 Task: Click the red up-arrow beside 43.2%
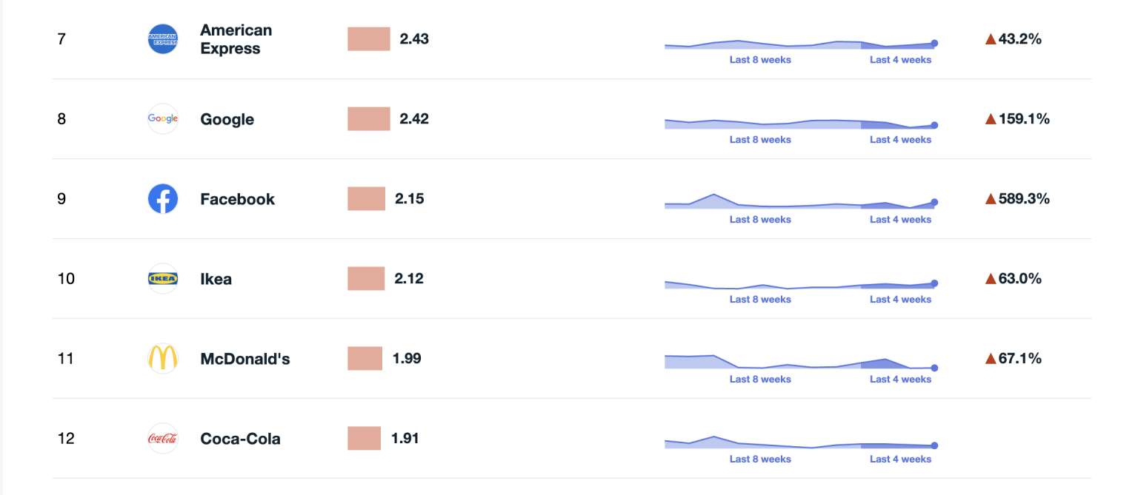click(991, 39)
